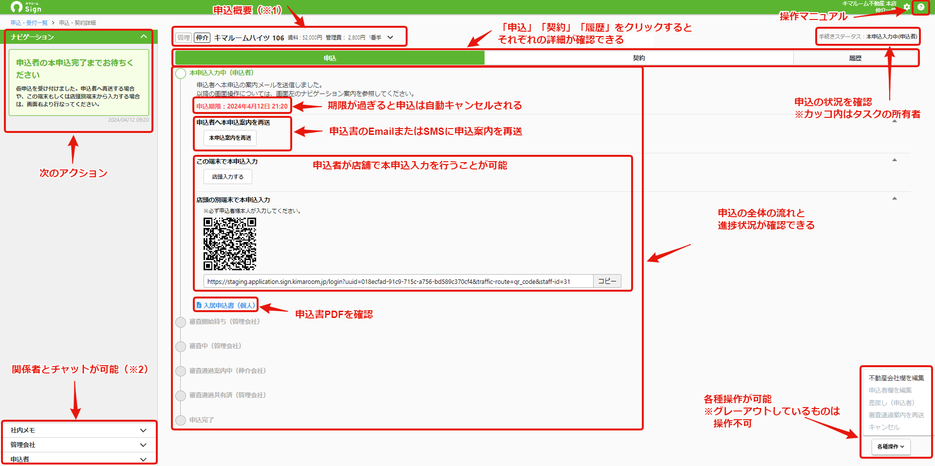Click the QR code image

pos(230,243)
